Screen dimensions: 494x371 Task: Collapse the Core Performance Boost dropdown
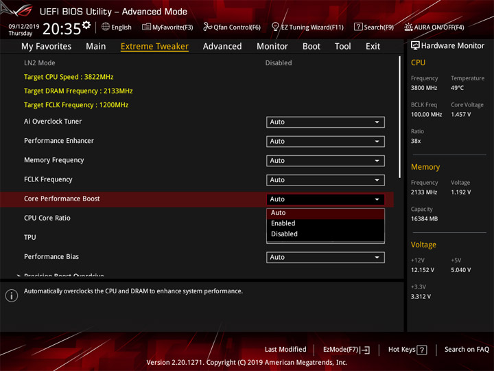pos(325,199)
